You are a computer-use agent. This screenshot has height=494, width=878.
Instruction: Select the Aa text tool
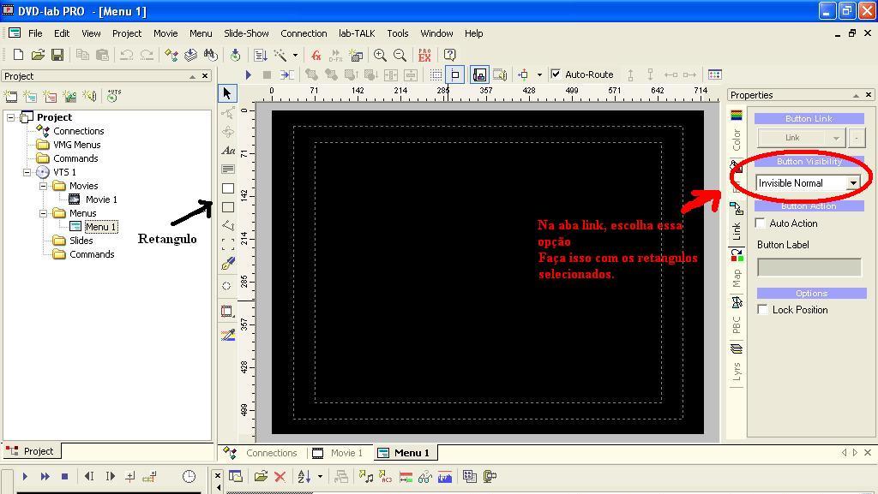[228, 151]
